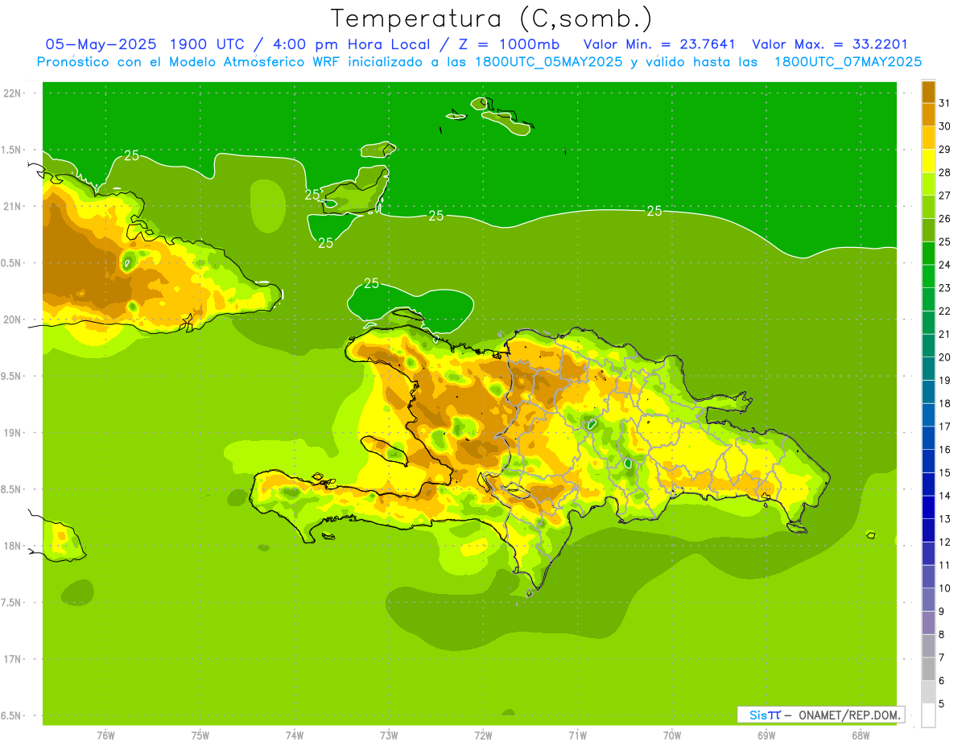This screenshot has height=746, width=966.
Task: Click the color scale value "27"
Action: coord(944,196)
